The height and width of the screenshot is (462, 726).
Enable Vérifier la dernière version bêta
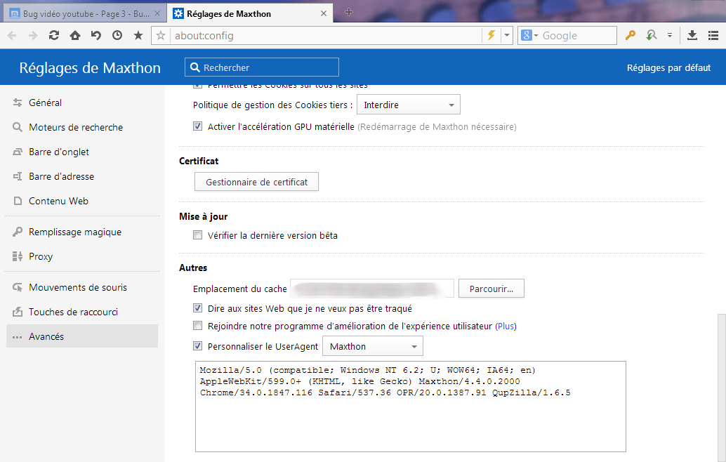198,235
